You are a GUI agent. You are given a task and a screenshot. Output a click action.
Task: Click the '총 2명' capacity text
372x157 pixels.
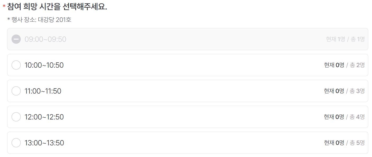(x=357, y=65)
